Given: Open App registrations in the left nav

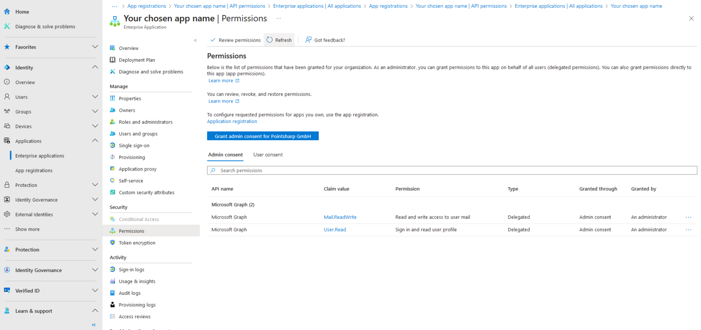Looking at the screenshot, I should 34,170.
